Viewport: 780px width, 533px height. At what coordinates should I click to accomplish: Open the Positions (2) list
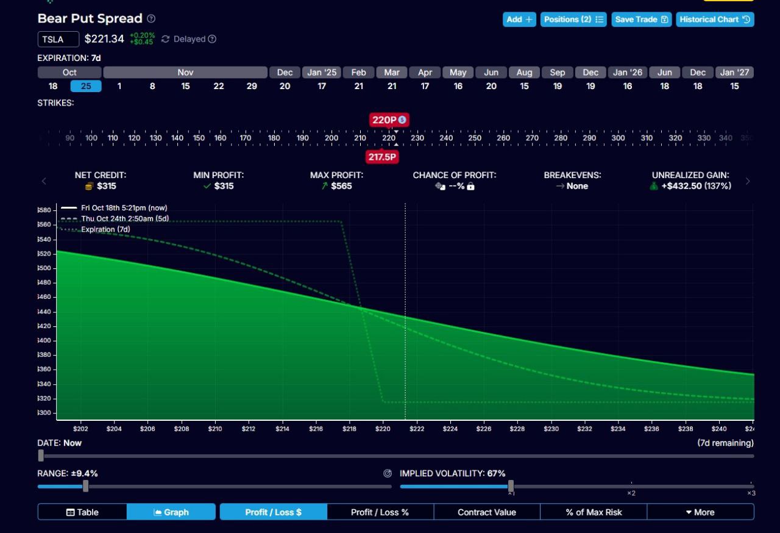[x=573, y=20]
